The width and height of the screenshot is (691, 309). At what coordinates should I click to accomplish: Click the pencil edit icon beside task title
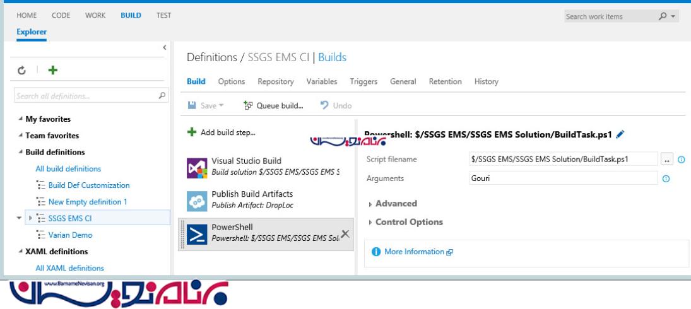tap(619, 134)
